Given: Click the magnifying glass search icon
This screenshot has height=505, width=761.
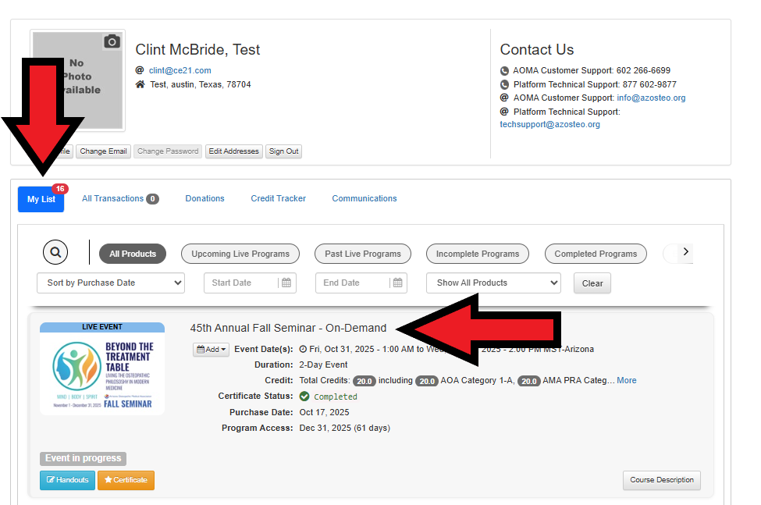Looking at the screenshot, I should click(x=55, y=253).
